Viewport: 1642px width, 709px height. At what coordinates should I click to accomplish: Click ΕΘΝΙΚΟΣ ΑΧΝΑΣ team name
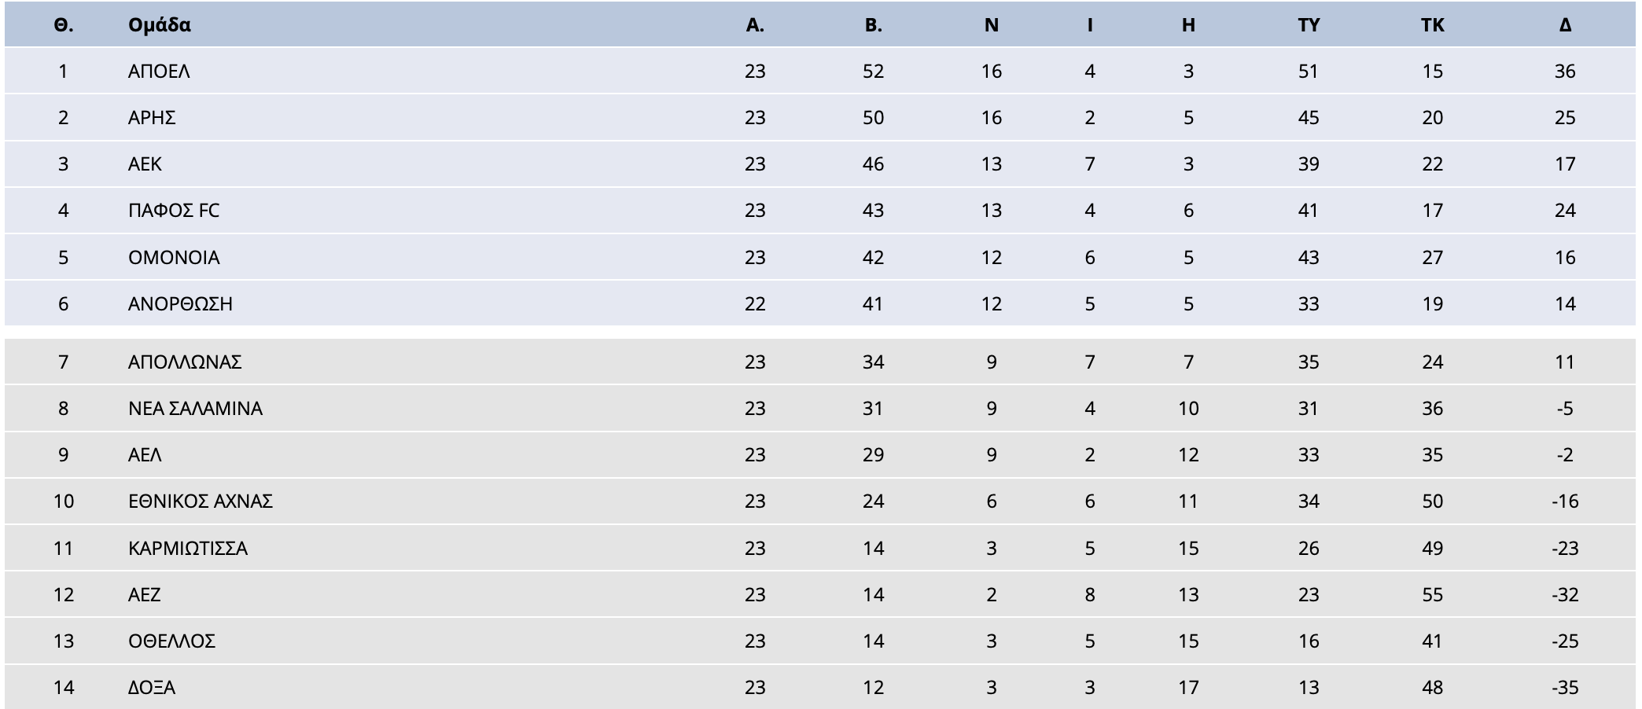click(201, 501)
